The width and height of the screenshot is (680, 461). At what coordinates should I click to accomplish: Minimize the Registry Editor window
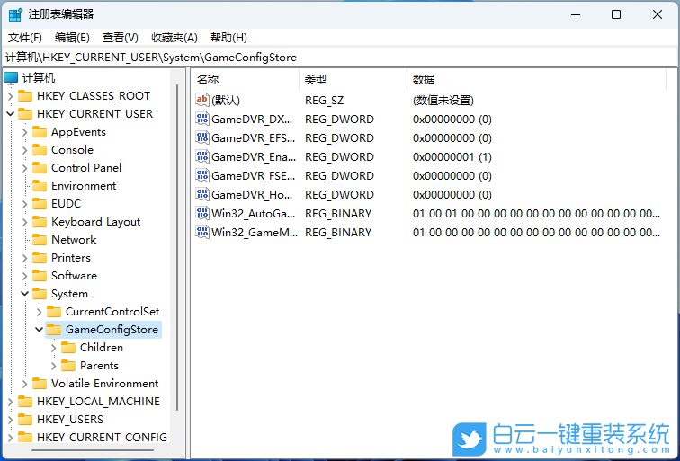click(x=575, y=14)
